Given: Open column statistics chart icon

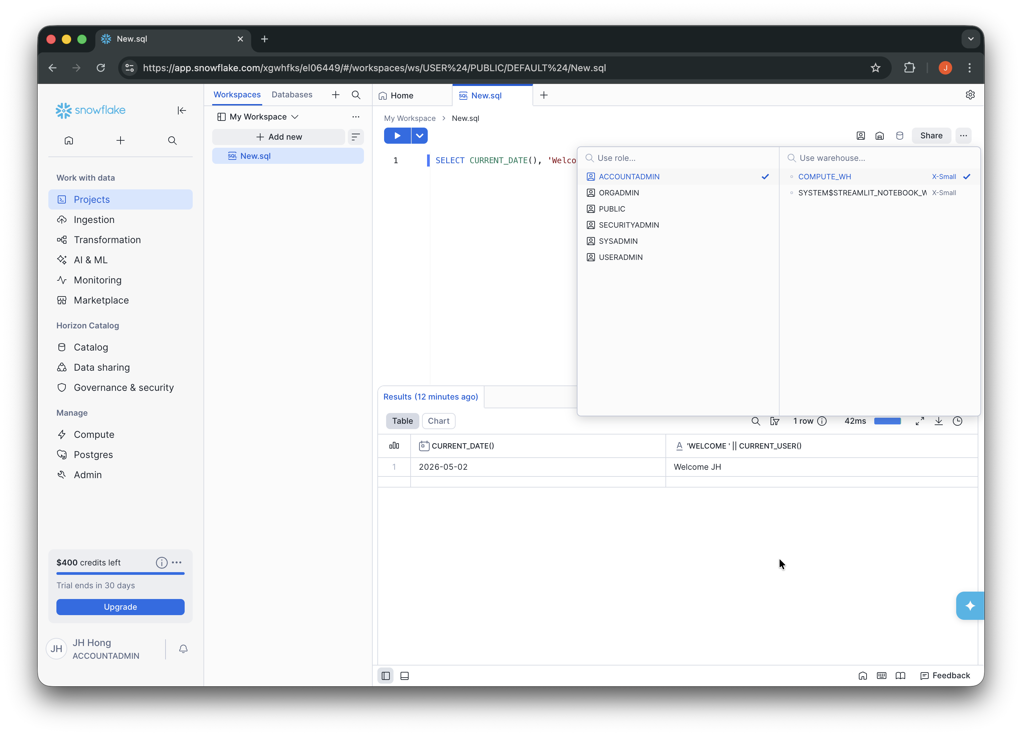Looking at the screenshot, I should coord(394,446).
